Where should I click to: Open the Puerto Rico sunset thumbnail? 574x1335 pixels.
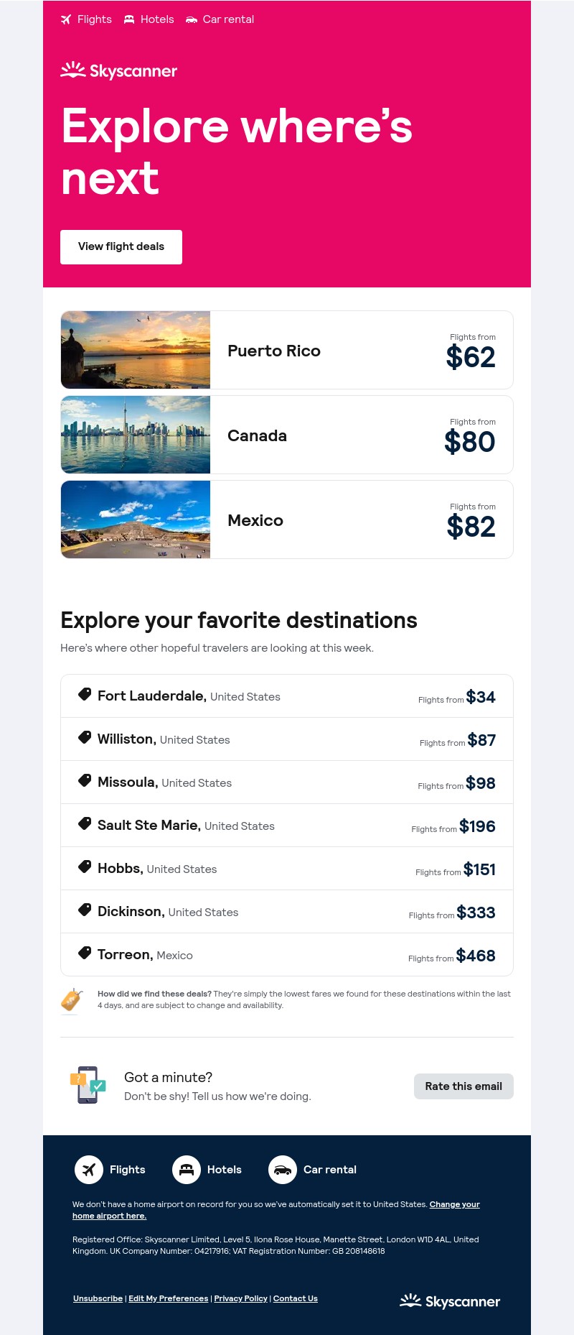(136, 350)
